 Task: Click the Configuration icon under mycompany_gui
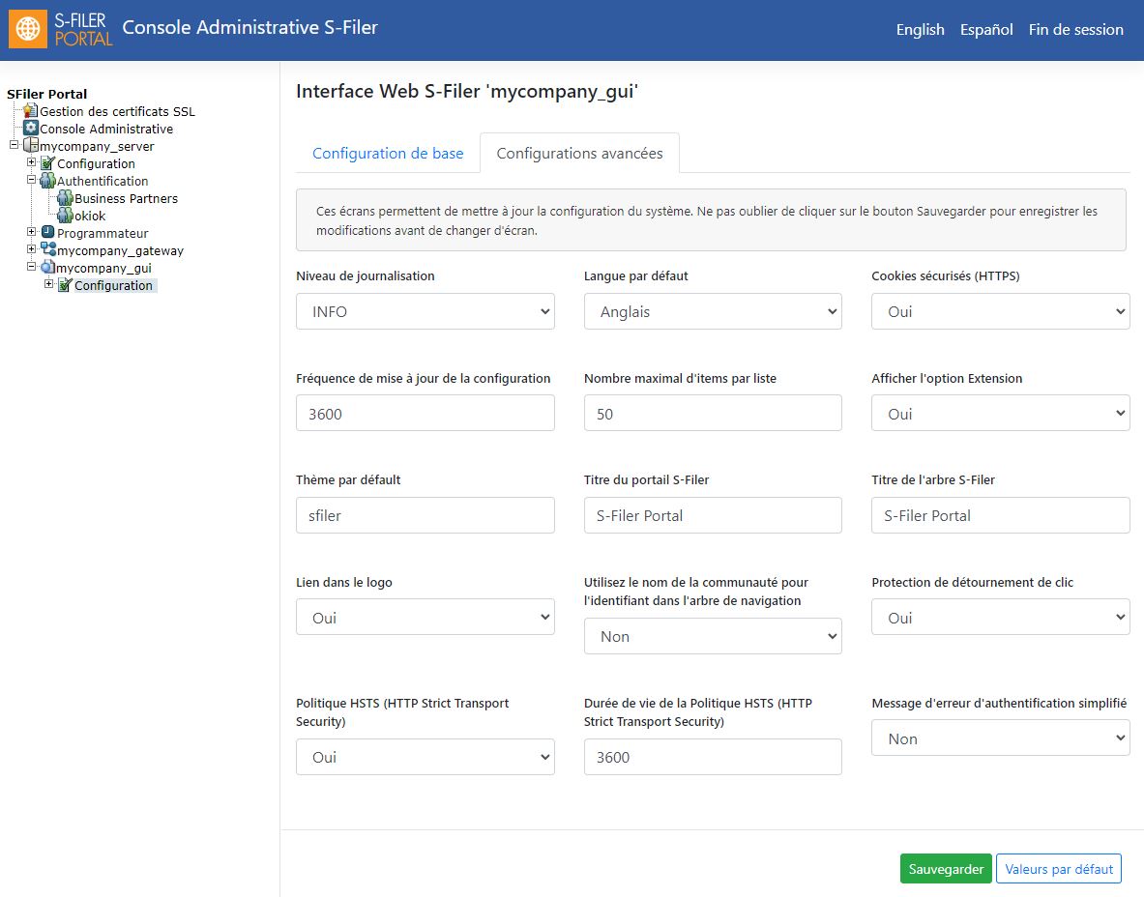65,284
